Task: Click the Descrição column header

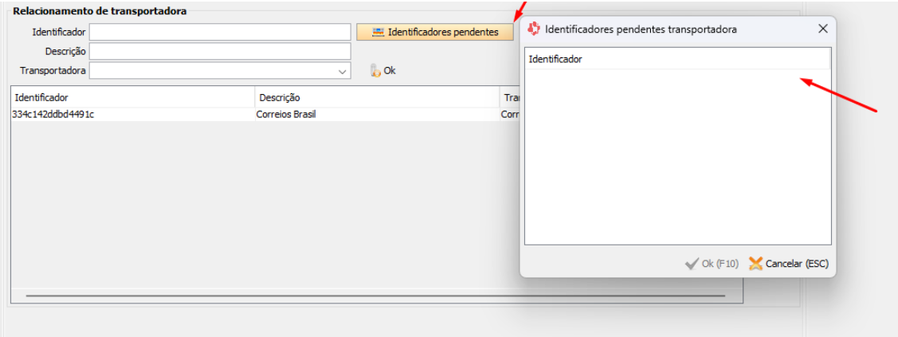Action: (376, 97)
